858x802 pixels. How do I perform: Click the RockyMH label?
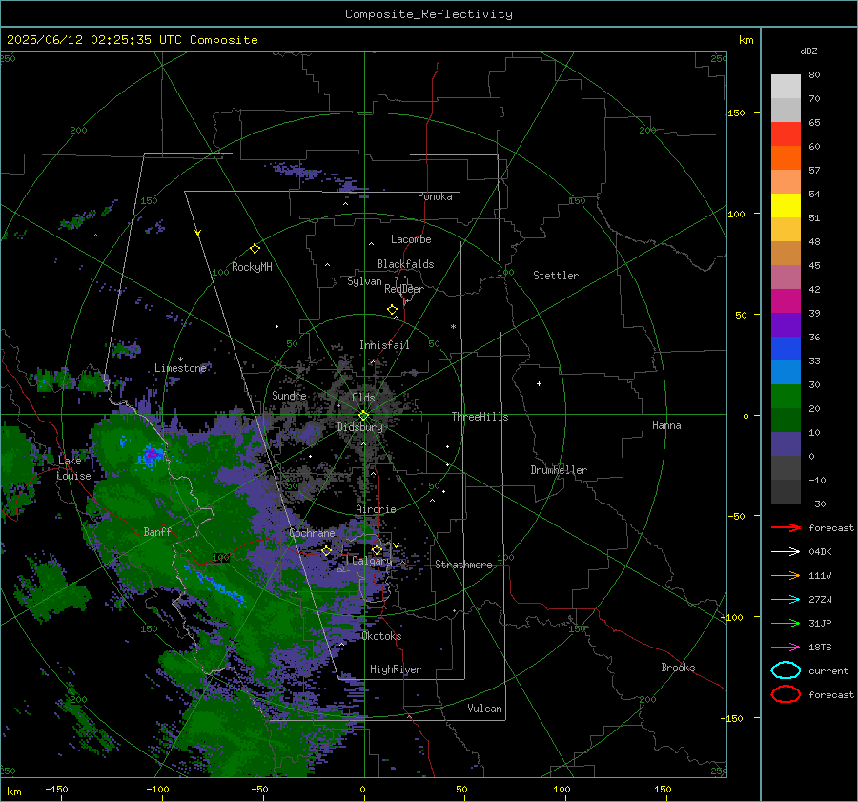click(252, 267)
